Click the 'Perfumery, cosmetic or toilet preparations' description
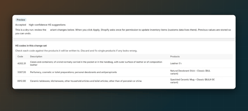The width and height of the screenshot is (248, 111). [x=73, y=72]
